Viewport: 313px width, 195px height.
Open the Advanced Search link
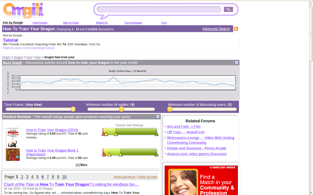click(x=216, y=29)
